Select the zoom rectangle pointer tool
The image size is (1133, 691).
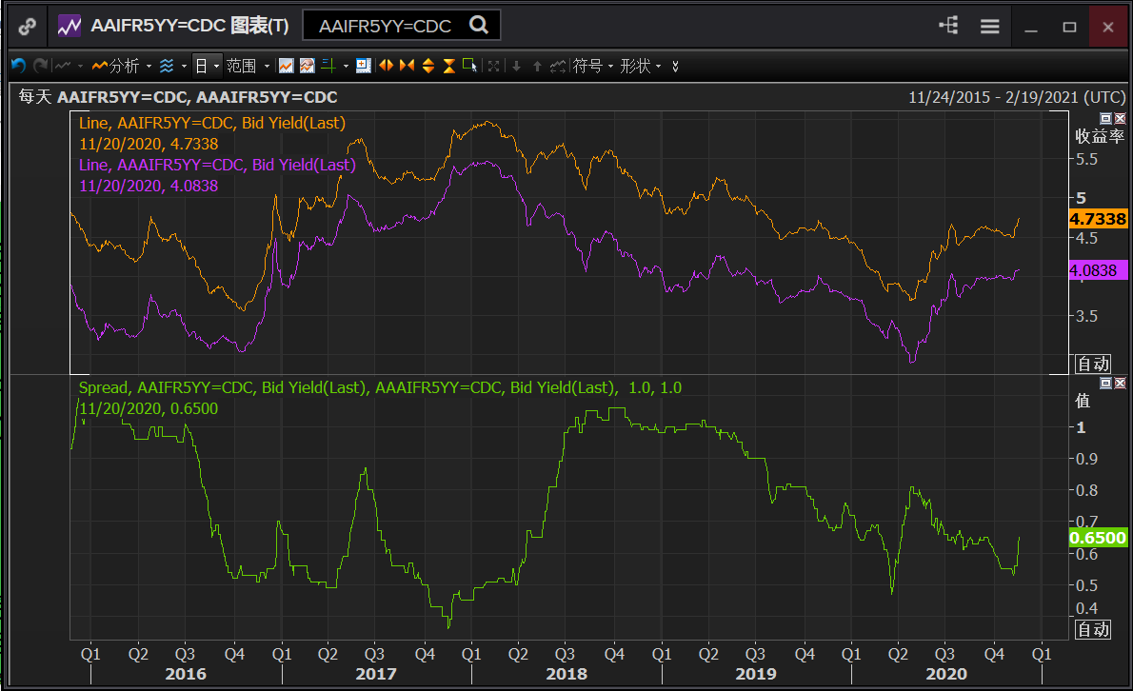tap(469, 66)
